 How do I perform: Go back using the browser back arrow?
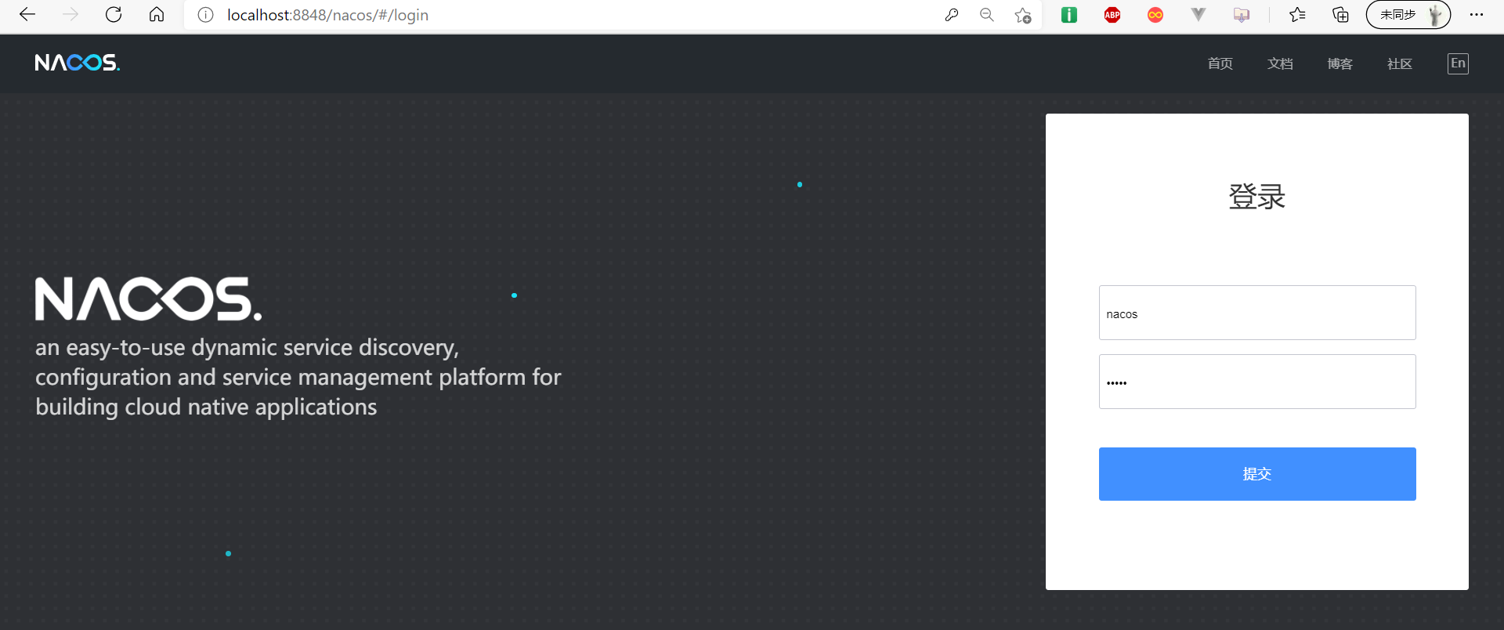coord(27,15)
